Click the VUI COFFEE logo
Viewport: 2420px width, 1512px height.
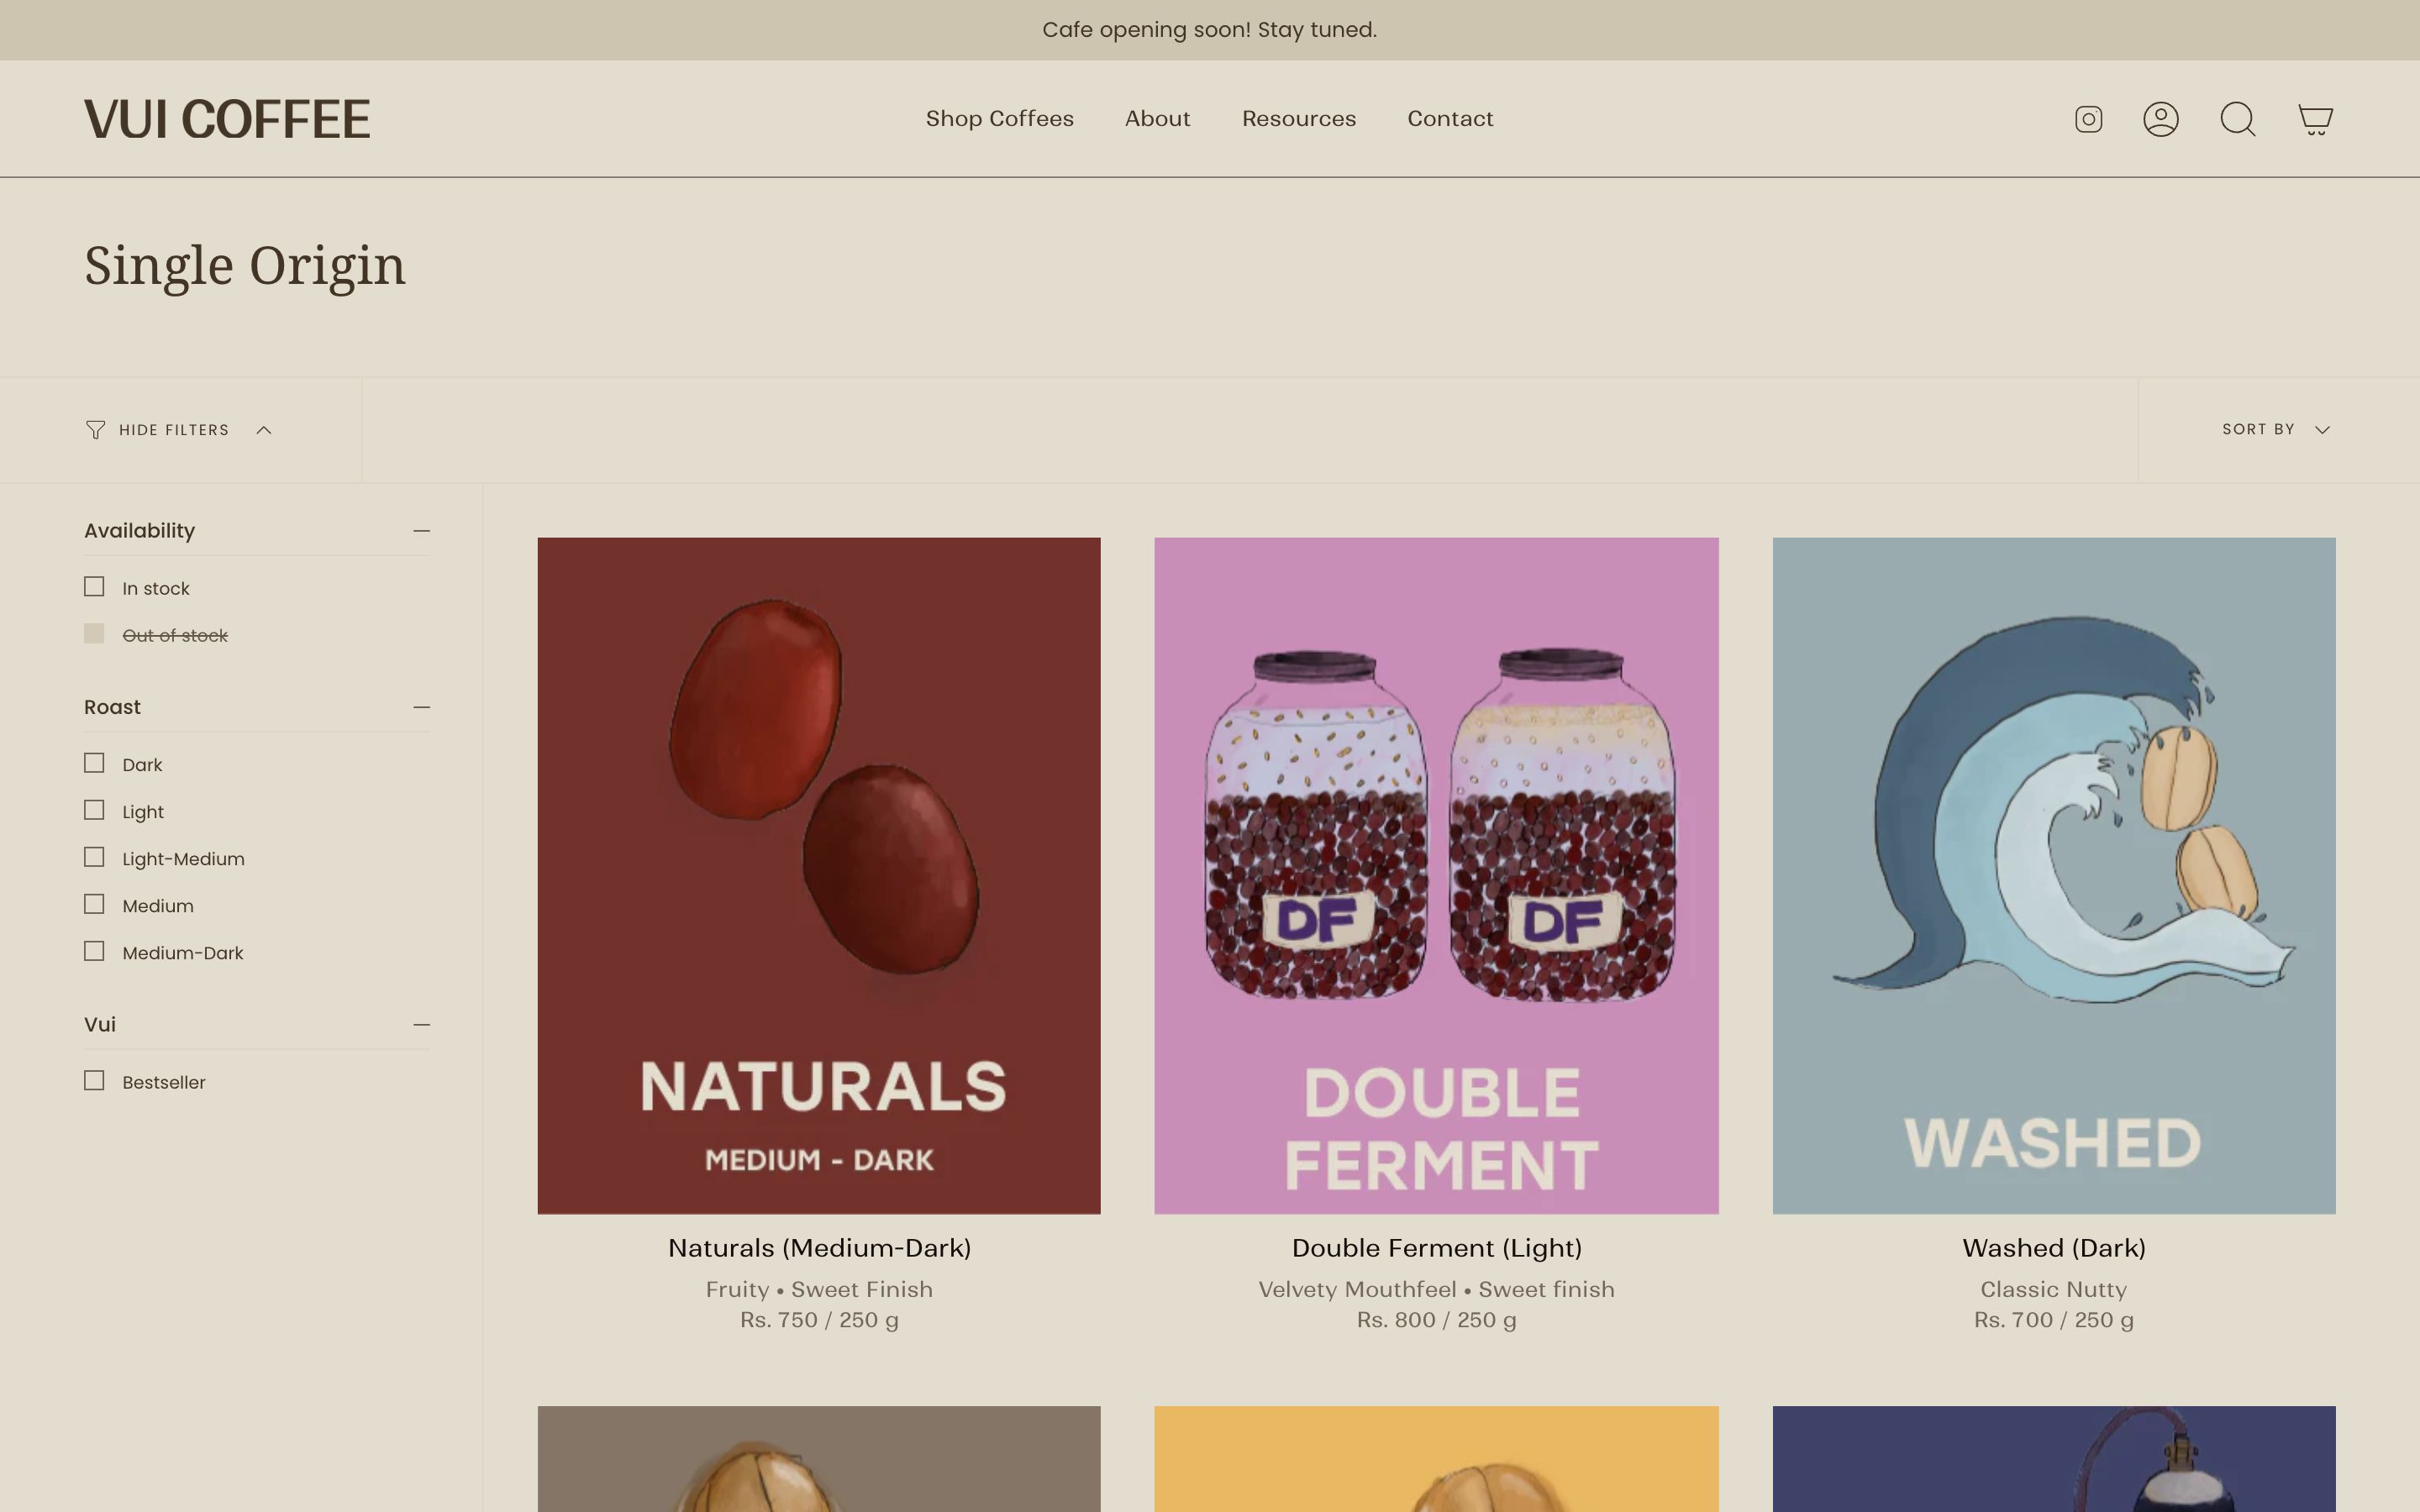click(227, 119)
